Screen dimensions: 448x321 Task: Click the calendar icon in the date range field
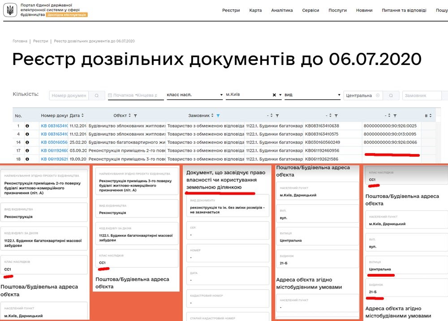tap(110, 95)
